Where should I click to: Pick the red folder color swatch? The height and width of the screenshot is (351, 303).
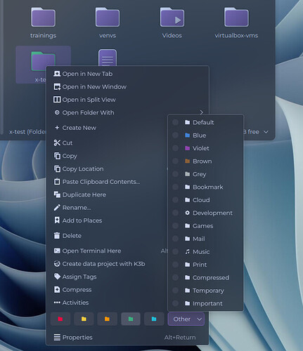[x=60, y=319]
